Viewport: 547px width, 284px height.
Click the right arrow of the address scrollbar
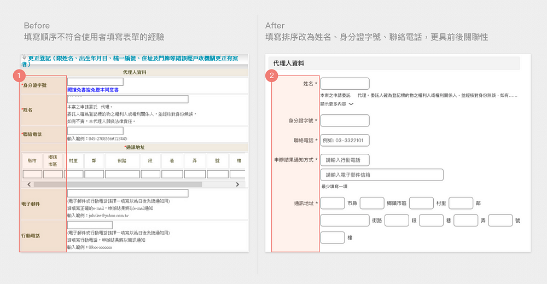[x=237, y=184]
